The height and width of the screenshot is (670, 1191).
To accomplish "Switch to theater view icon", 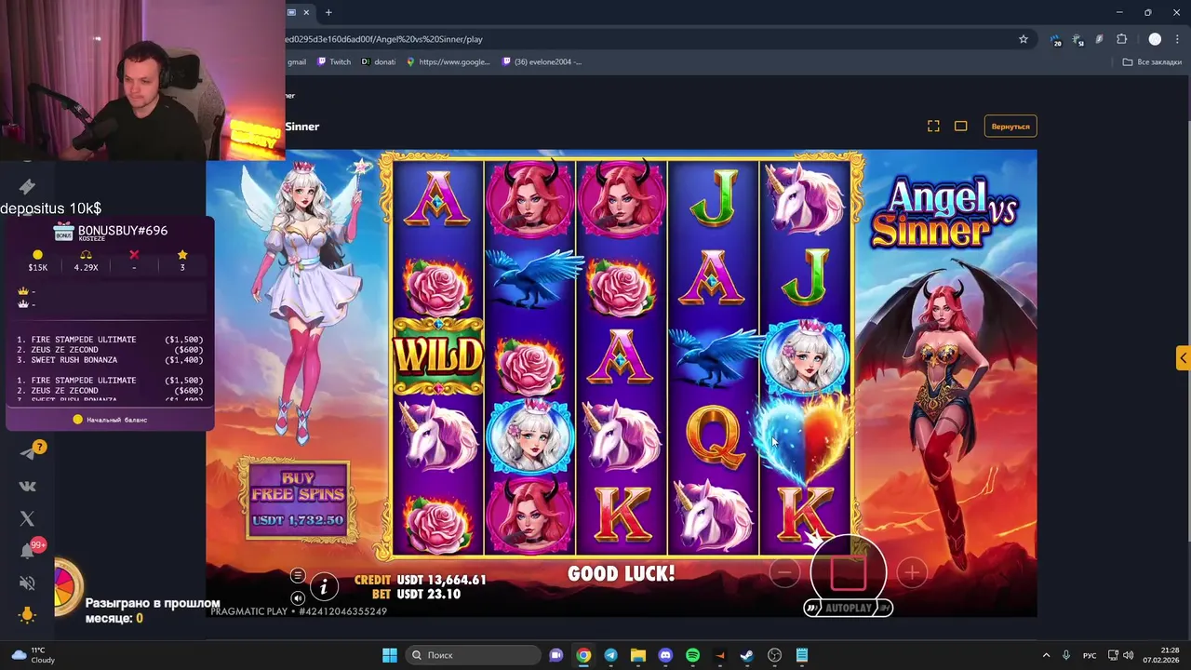I will point(961,126).
